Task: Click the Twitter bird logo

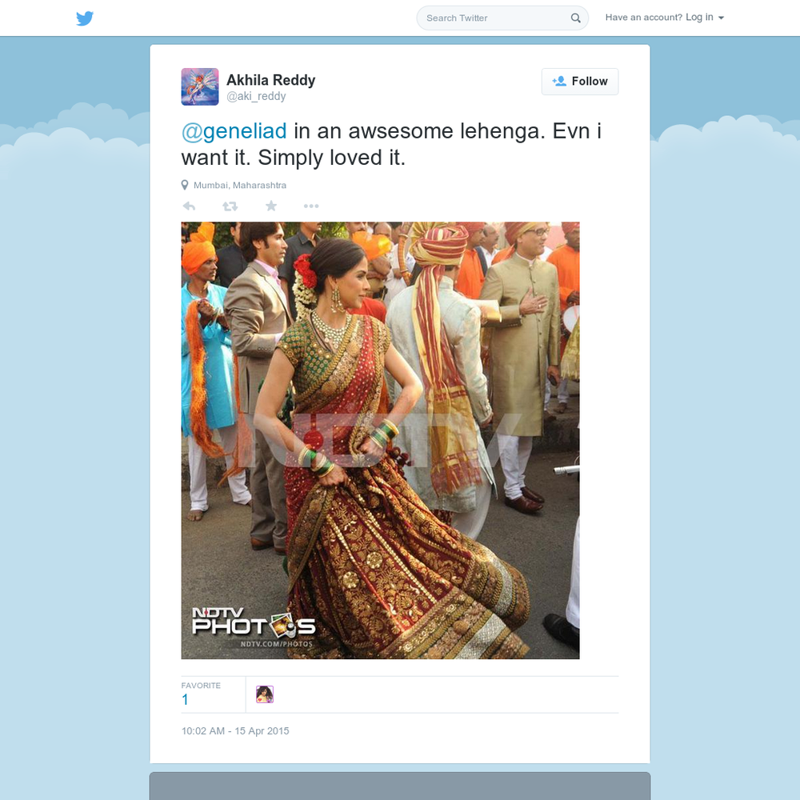Action: click(x=85, y=18)
